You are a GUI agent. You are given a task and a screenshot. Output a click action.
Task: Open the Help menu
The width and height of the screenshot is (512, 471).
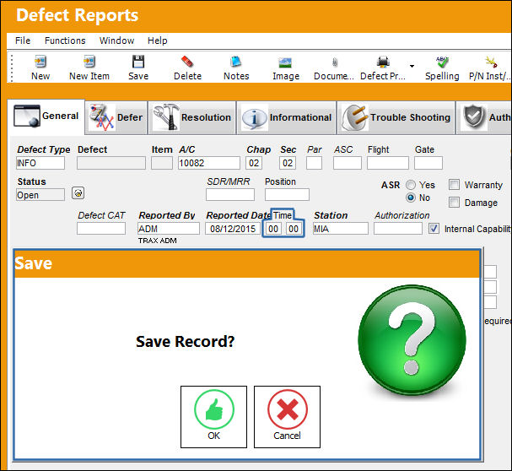(x=158, y=41)
